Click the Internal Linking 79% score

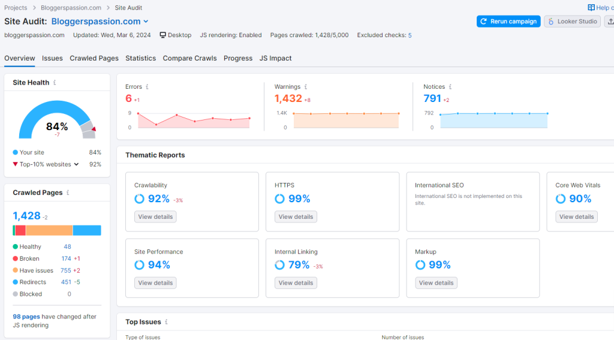(x=299, y=265)
